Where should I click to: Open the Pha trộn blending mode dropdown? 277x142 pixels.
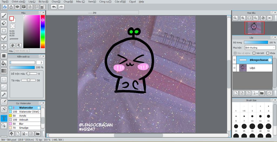coord(260,48)
